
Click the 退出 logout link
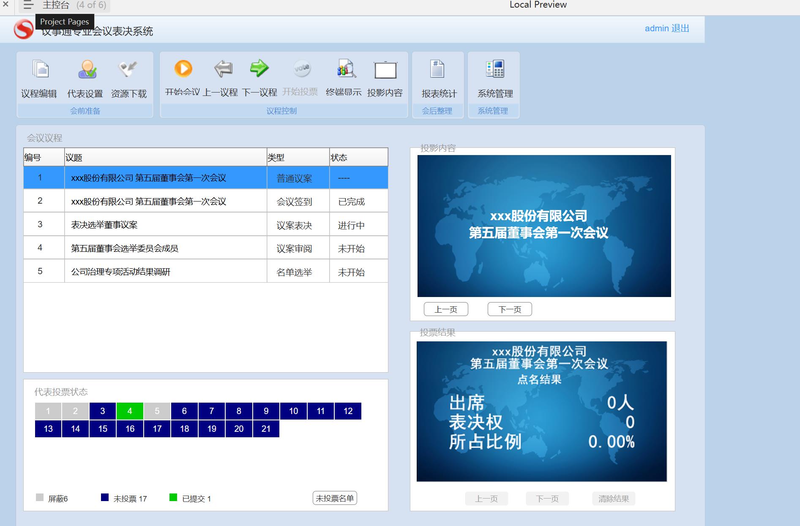680,28
